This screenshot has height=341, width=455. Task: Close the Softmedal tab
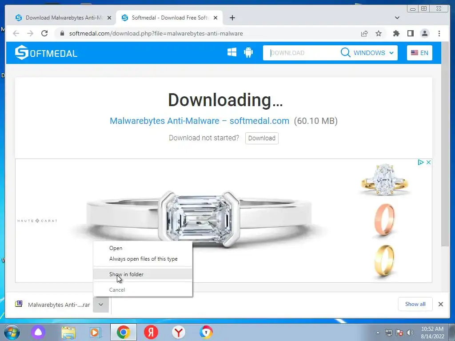pyautogui.click(x=216, y=18)
